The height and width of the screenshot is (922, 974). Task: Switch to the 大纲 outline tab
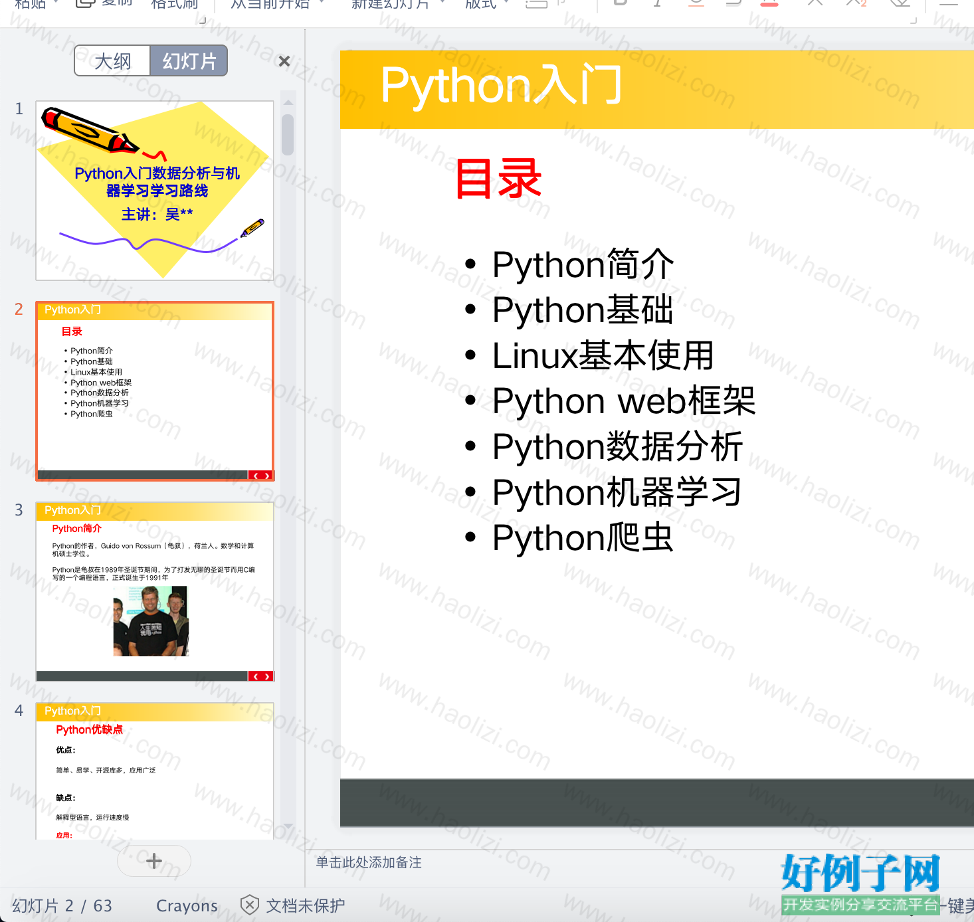coord(113,61)
